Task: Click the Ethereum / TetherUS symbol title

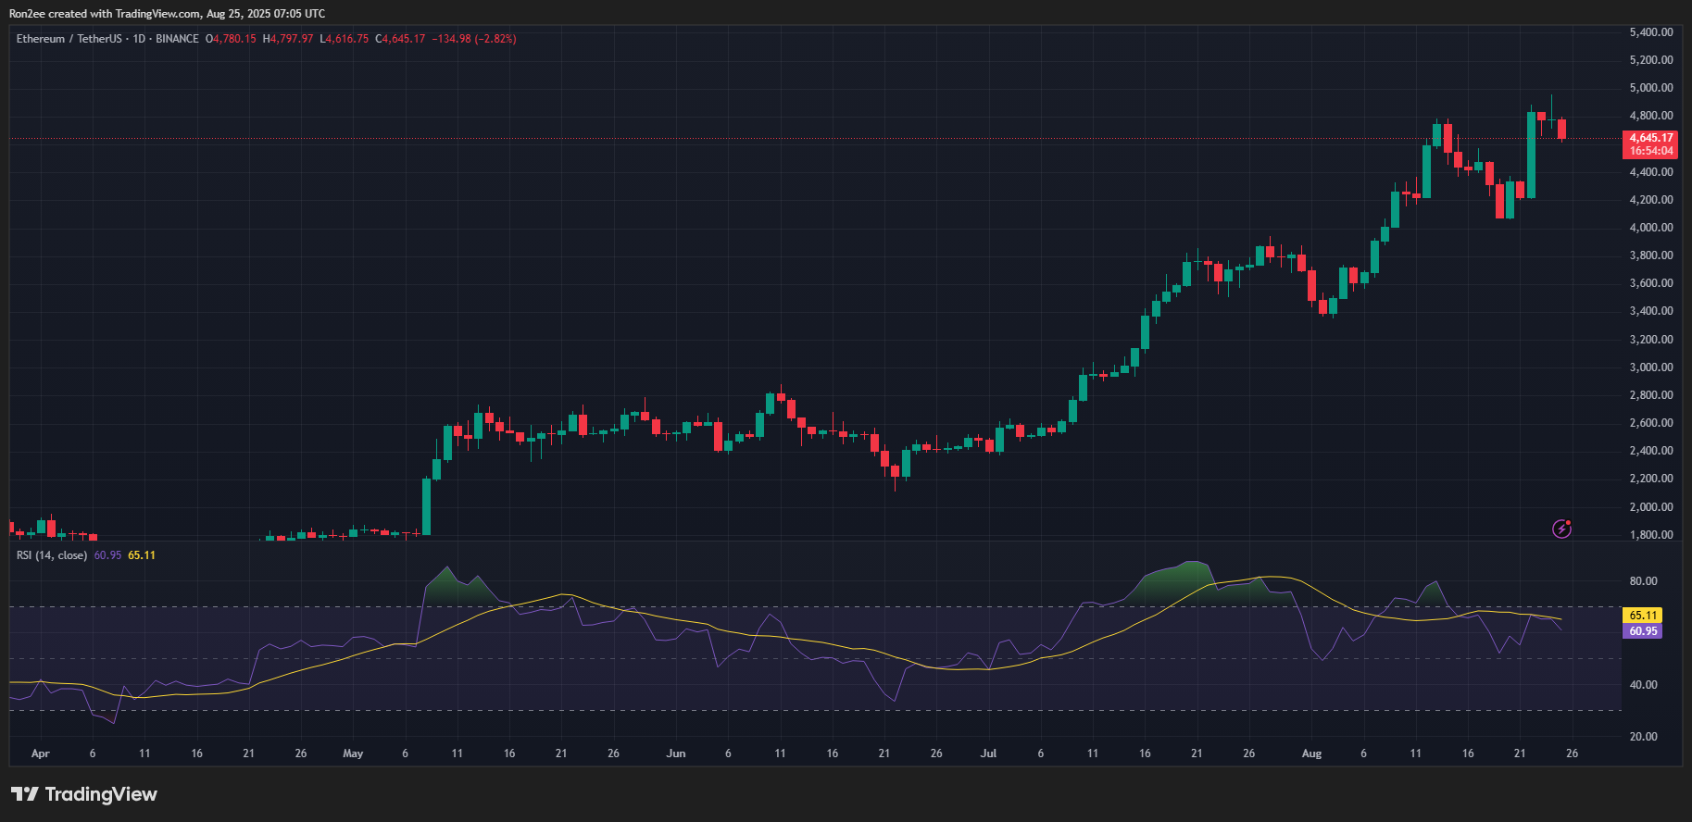Action: pyautogui.click(x=69, y=39)
